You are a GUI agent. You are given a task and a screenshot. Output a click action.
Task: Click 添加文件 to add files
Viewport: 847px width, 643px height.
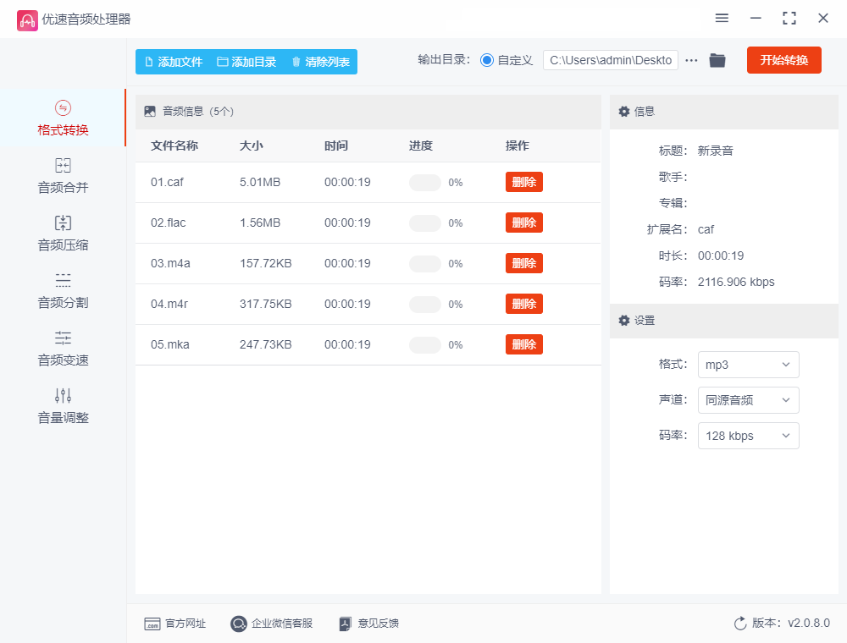point(174,62)
